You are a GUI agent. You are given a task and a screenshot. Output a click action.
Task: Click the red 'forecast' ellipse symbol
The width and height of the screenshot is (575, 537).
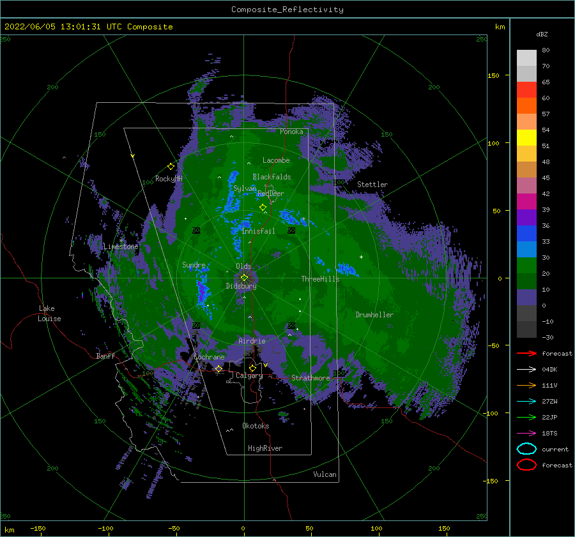526,465
